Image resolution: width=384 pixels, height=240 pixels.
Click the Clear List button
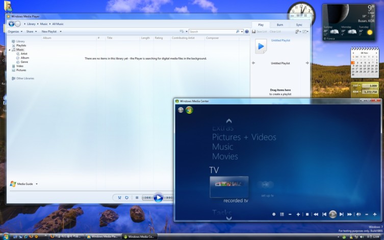click(x=275, y=32)
